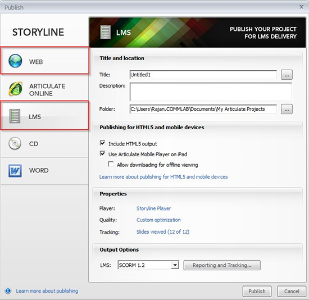
Task: Click the Articulate Online icon
Action: click(16, 89)
